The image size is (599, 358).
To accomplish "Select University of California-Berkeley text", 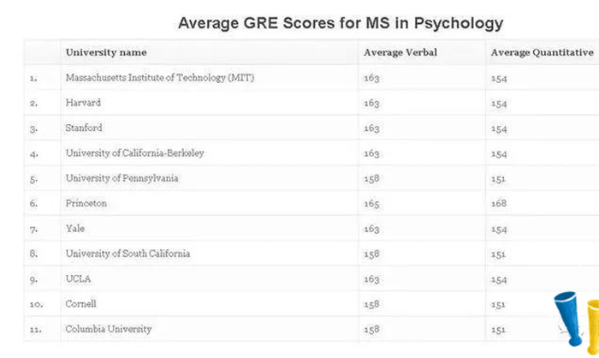I will pos(135,153).
